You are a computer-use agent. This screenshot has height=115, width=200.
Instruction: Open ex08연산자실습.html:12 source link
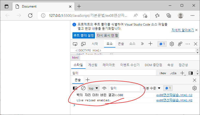174,95
